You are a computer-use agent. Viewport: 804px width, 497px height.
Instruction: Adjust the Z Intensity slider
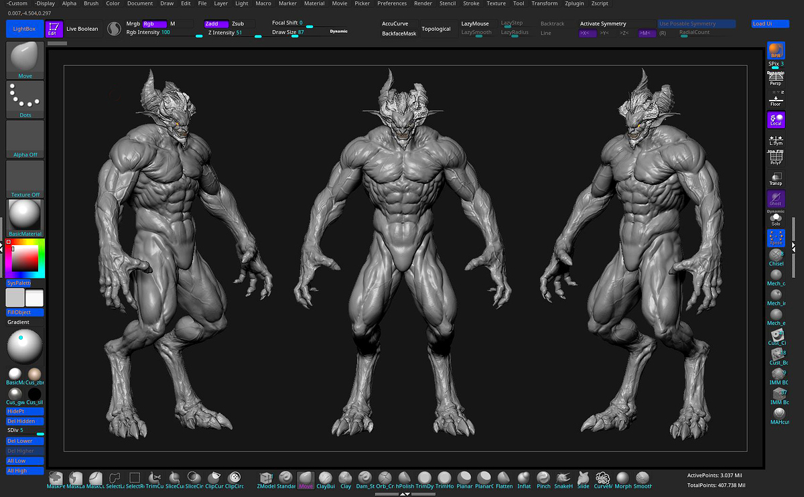[x=232, y=33]
